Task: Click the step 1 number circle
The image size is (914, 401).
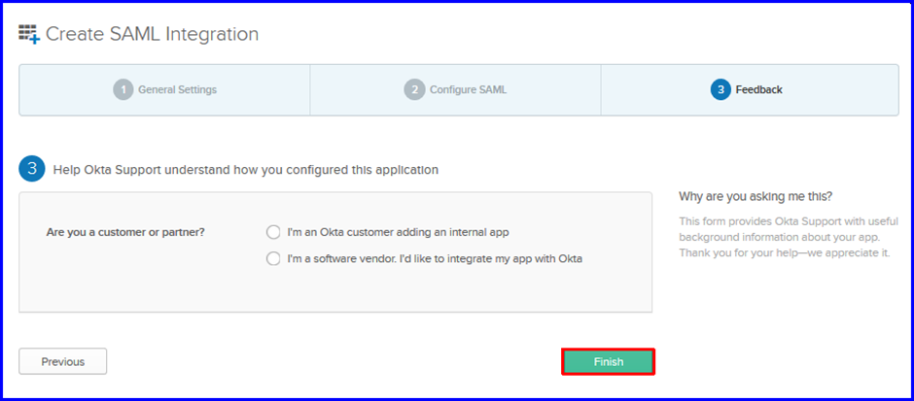Action: click(x=123, y=90)
